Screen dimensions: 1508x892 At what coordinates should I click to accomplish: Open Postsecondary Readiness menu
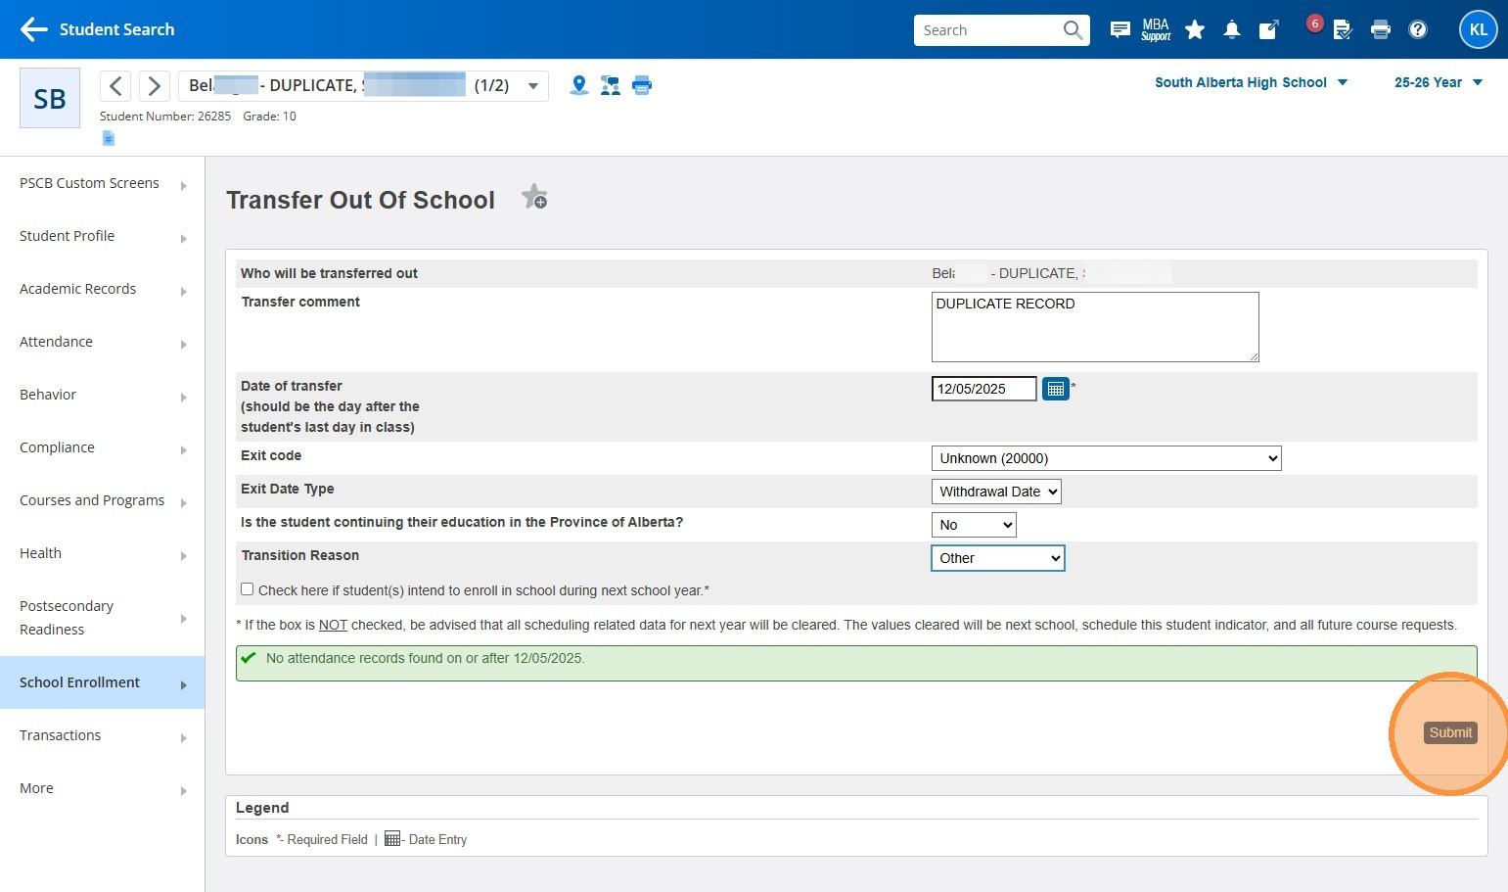click(x=102, y=618)
